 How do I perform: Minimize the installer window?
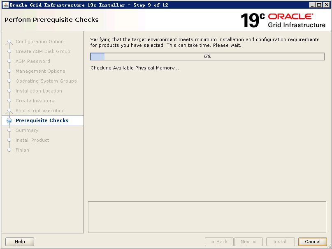tap(312, 5)
